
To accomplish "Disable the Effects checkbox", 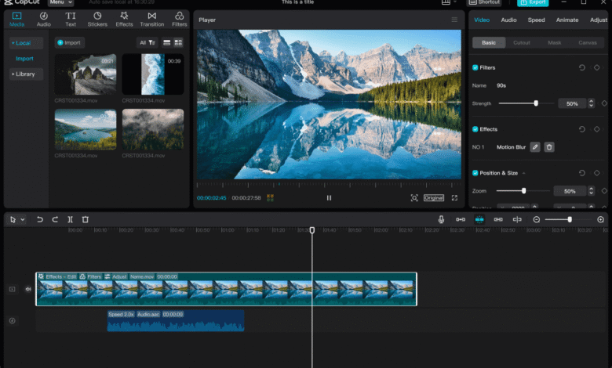I will tap(475, 129).
